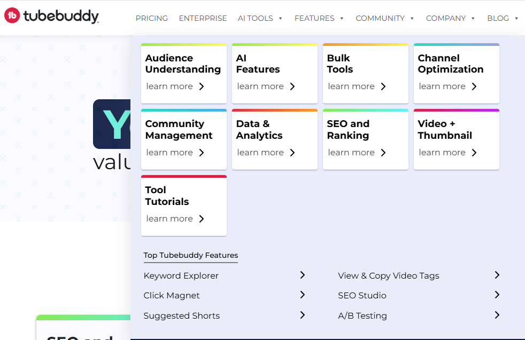525x340 pixels.
Task: Open the Company menu
Action: (x=446, y=18)
